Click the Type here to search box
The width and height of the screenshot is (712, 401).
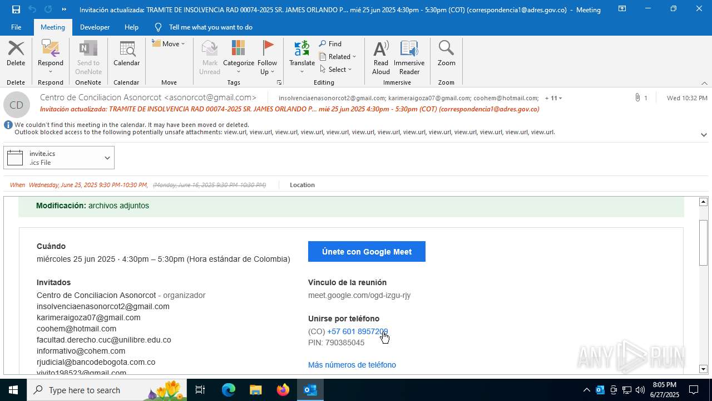(107, 390)
